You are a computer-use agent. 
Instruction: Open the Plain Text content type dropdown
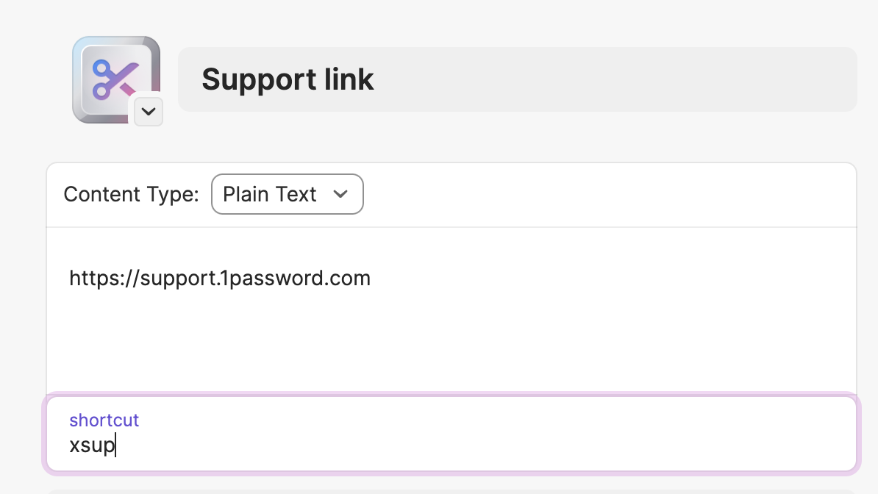(x=288, y=194)
